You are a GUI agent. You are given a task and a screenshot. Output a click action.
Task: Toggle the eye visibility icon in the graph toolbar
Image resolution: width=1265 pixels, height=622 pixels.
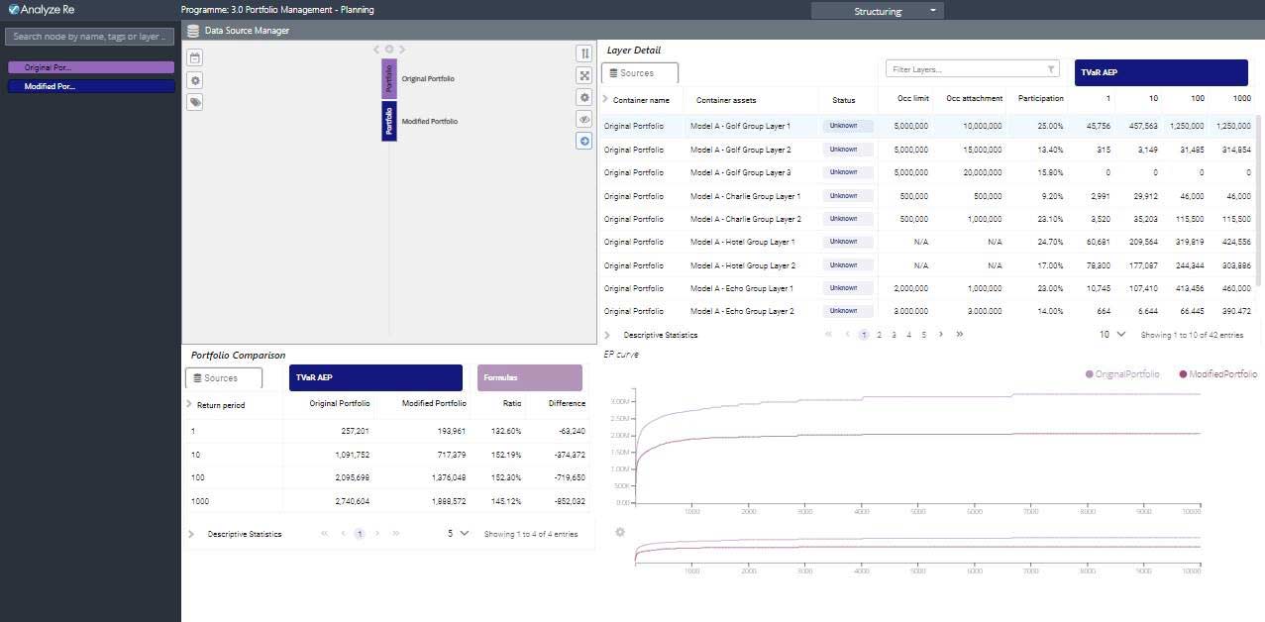point(584,119)
